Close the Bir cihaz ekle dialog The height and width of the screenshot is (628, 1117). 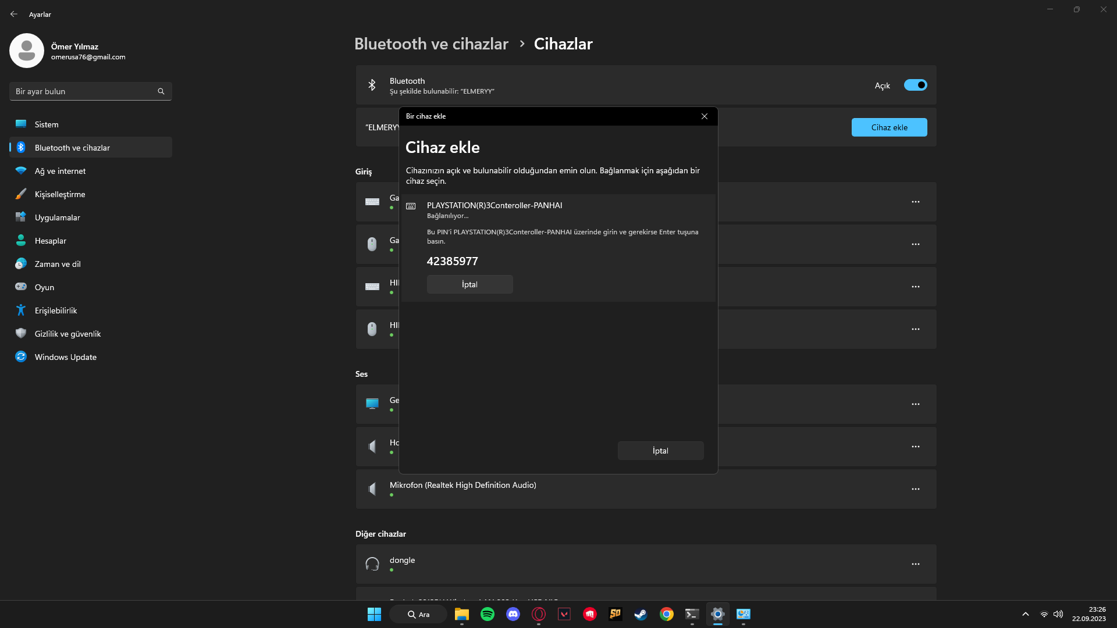point(705,116)
